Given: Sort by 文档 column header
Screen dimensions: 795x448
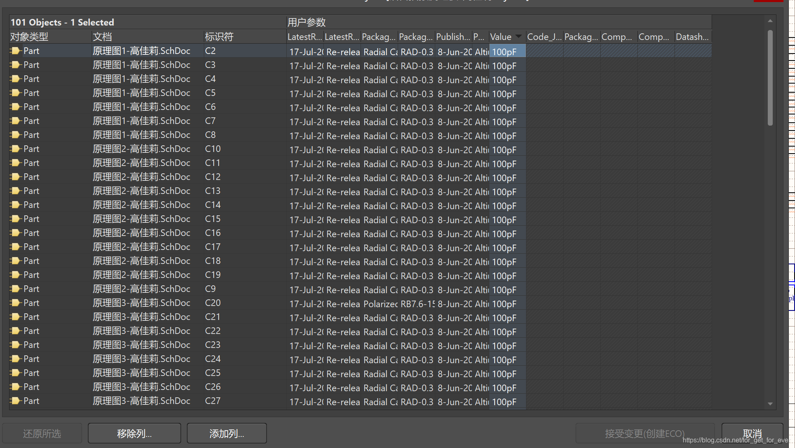Looking at the screenshot, I should [148, 37].
